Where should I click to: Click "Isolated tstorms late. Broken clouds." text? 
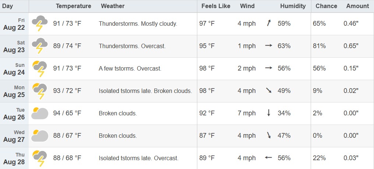[x=145, y=91]
